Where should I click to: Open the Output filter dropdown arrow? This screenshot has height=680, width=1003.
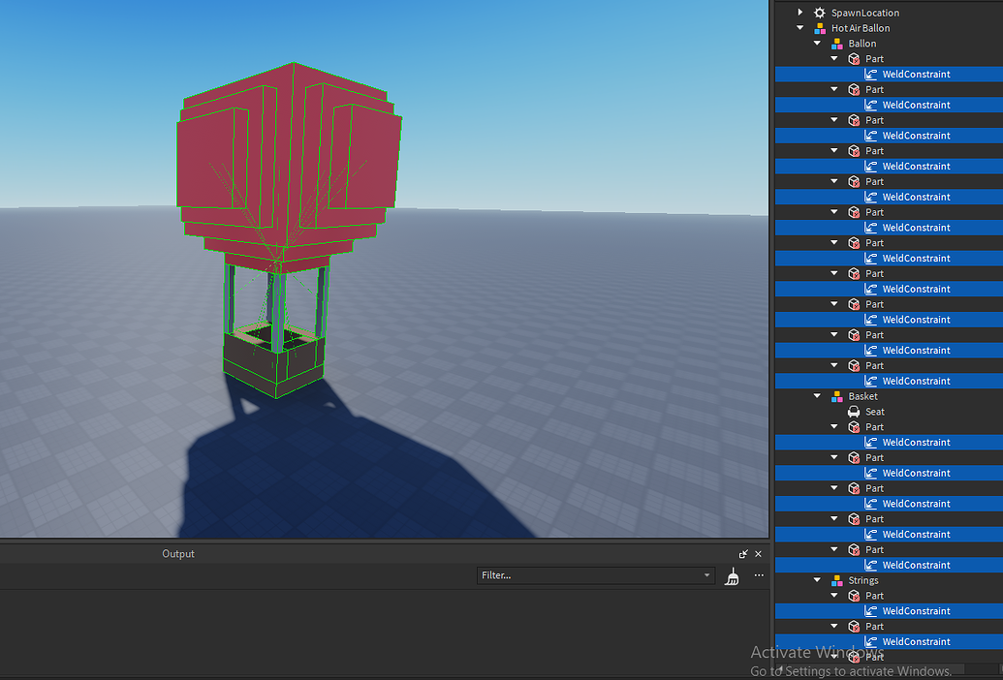coord(706,575)
